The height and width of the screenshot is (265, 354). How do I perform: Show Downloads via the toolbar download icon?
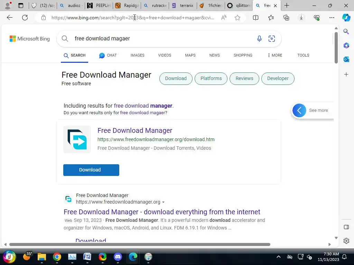(301, 18)
